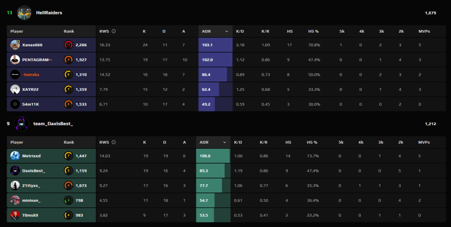Open Xanax666's player avatar
451x227 pixels.
click(15, 45)
